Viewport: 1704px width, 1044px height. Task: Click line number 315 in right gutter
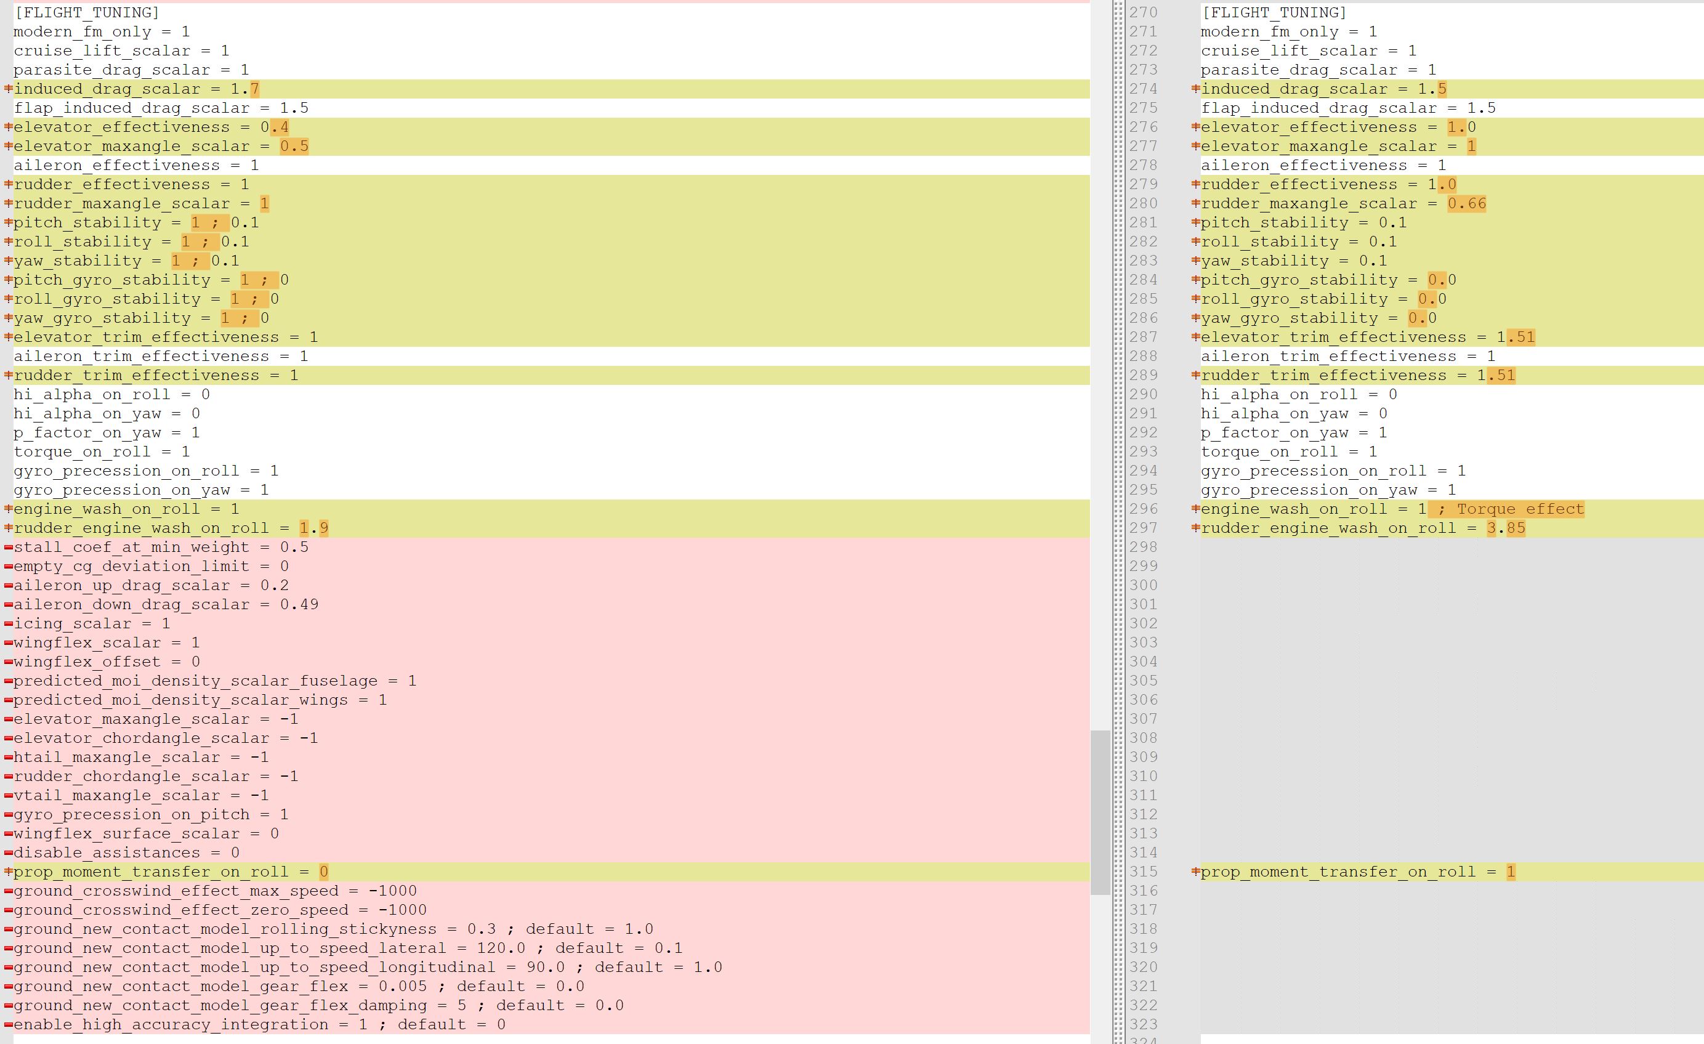(1142, 872)
